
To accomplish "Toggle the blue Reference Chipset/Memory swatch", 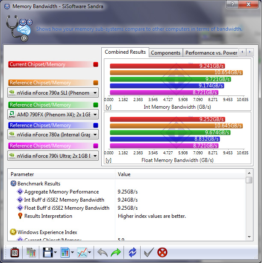I will click(95, 125).
